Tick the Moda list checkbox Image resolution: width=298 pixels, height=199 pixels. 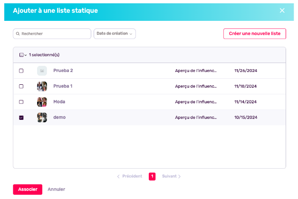21,102
